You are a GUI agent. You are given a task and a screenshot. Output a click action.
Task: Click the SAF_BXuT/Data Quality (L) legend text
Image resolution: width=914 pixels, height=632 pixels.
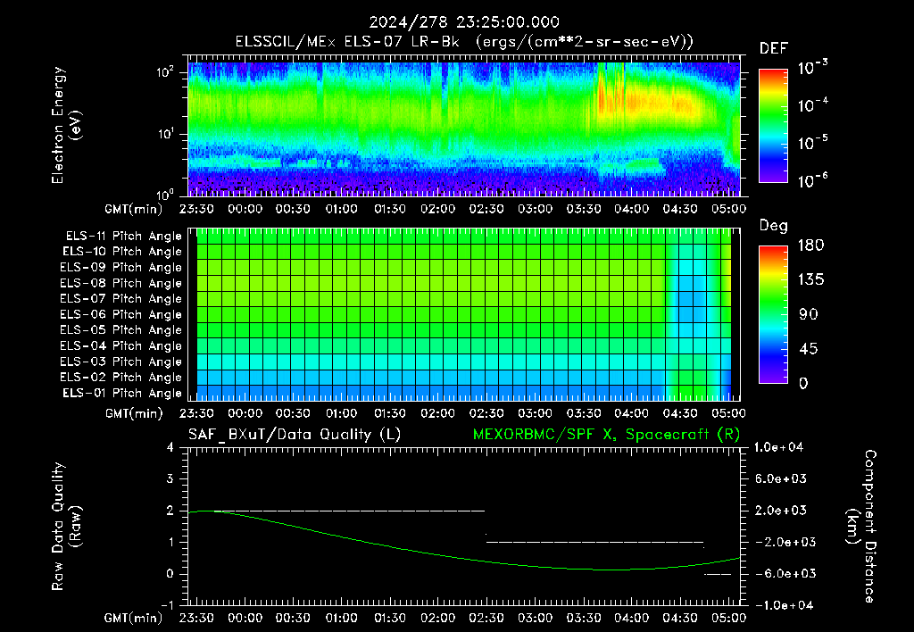[295, 435]
